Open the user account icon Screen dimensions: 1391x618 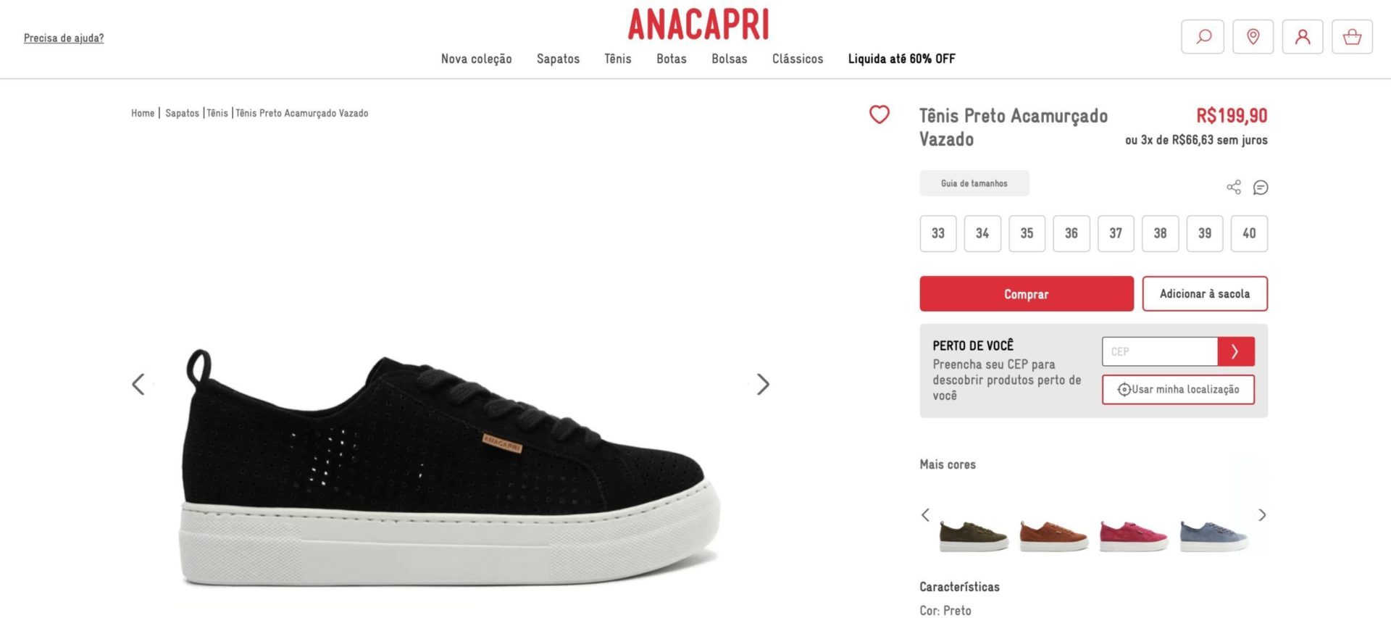tap(1303, 37)
